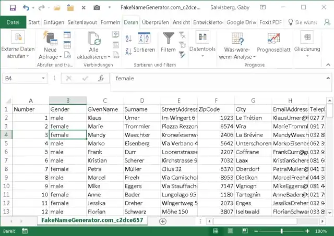Click the open folder icon in quick access
Image resolution: width=334 pixels, height=236 pixels.
pos(57,8)
